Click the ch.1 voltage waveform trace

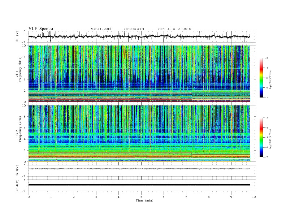pos(139,36)
